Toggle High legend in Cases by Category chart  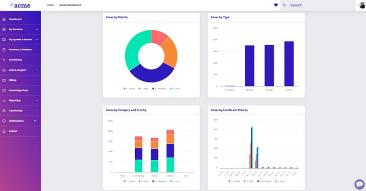[x=143, y=181]
